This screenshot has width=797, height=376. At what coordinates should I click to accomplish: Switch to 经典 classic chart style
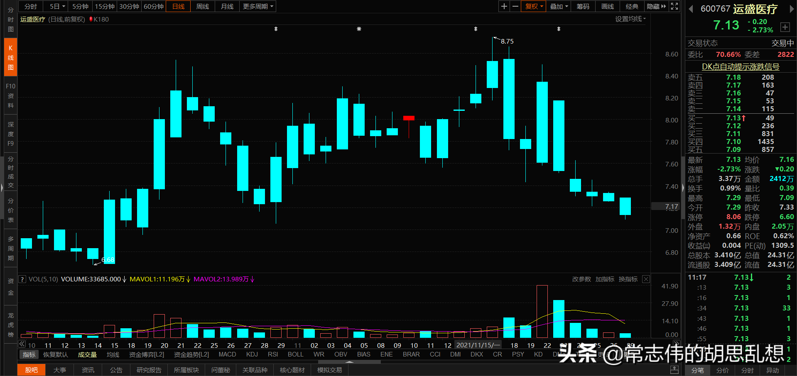click(x=632, y=6)
